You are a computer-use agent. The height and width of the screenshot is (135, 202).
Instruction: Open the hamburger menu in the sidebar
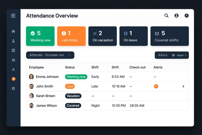(x=13, y=16)
